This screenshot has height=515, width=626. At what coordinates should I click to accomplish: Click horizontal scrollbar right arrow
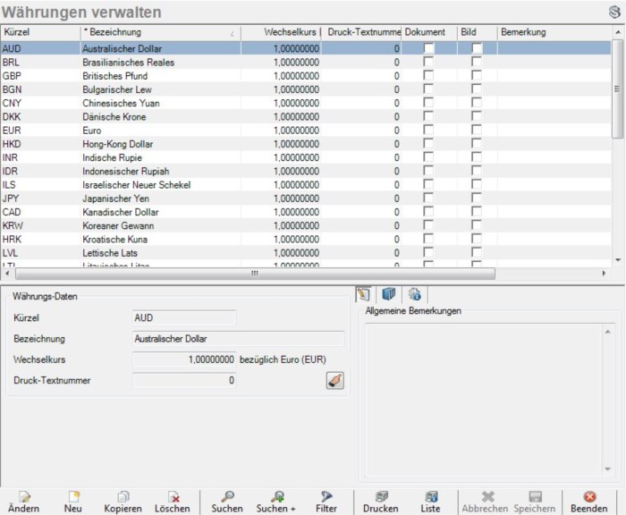coord(604,274)
